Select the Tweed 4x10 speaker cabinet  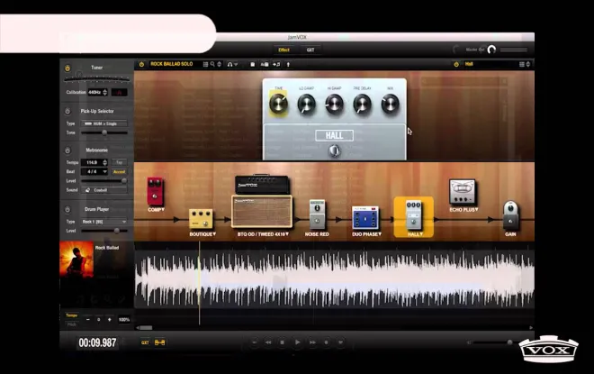(262, 212)
